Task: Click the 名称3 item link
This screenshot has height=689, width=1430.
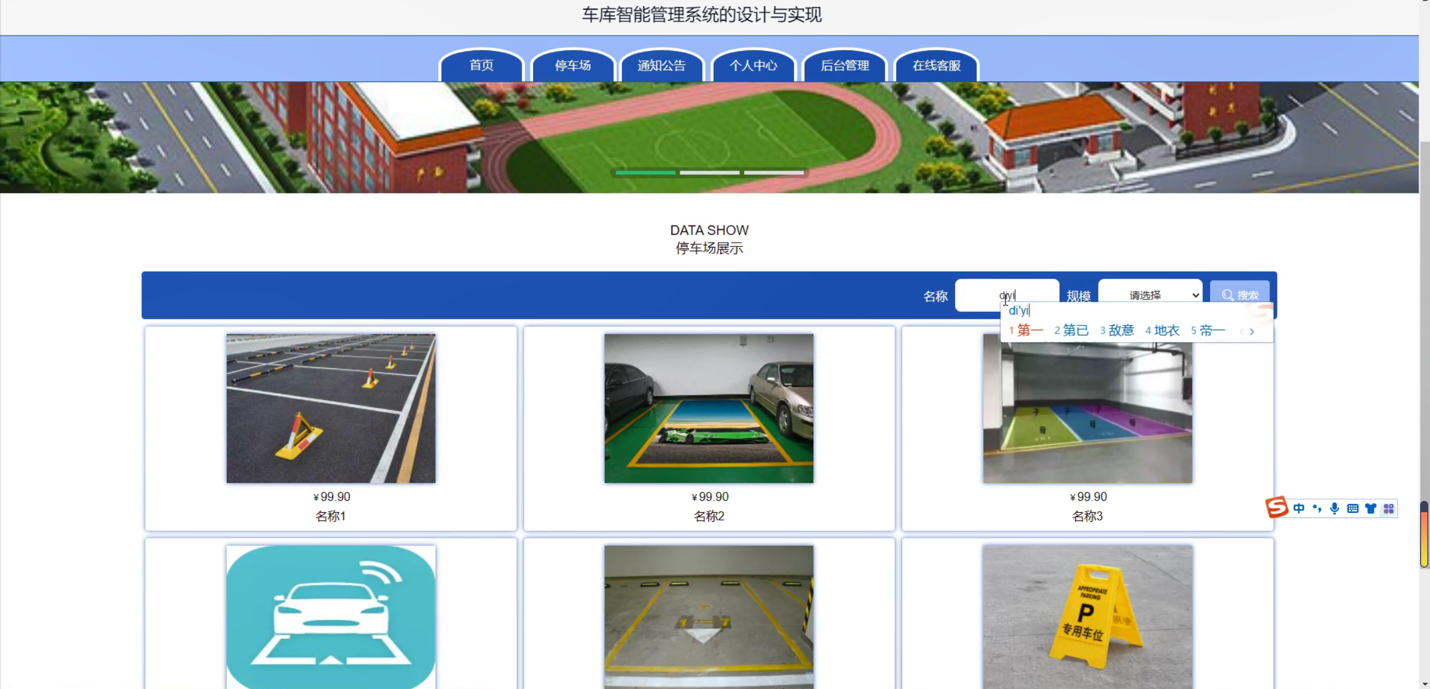Action: coord(1087,516)
